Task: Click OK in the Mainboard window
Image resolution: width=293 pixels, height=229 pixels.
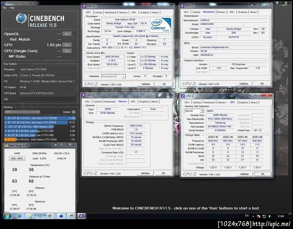Action: pyautogui.click(x=262, y=83)
